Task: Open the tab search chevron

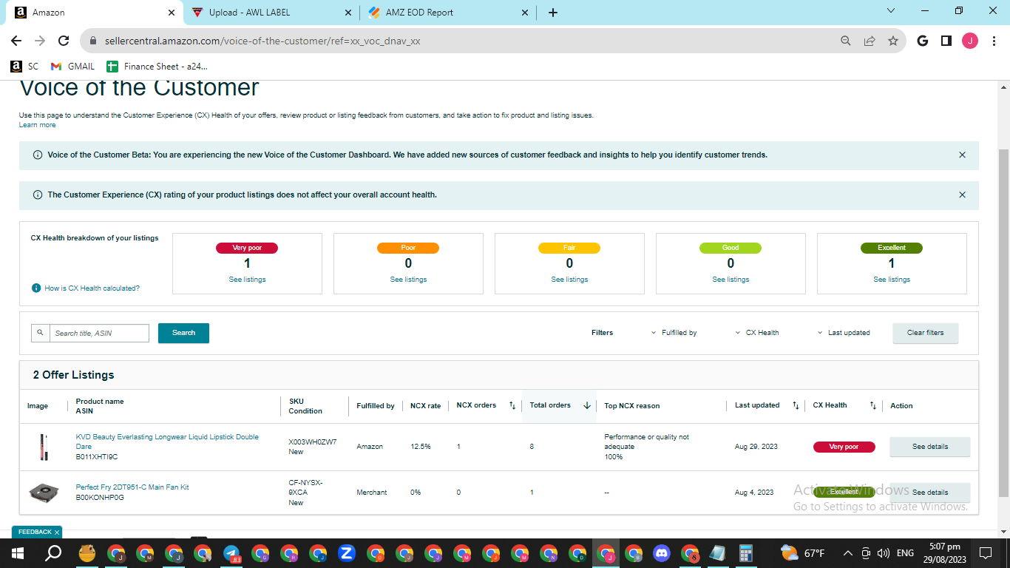Action: tap(891, 11)
